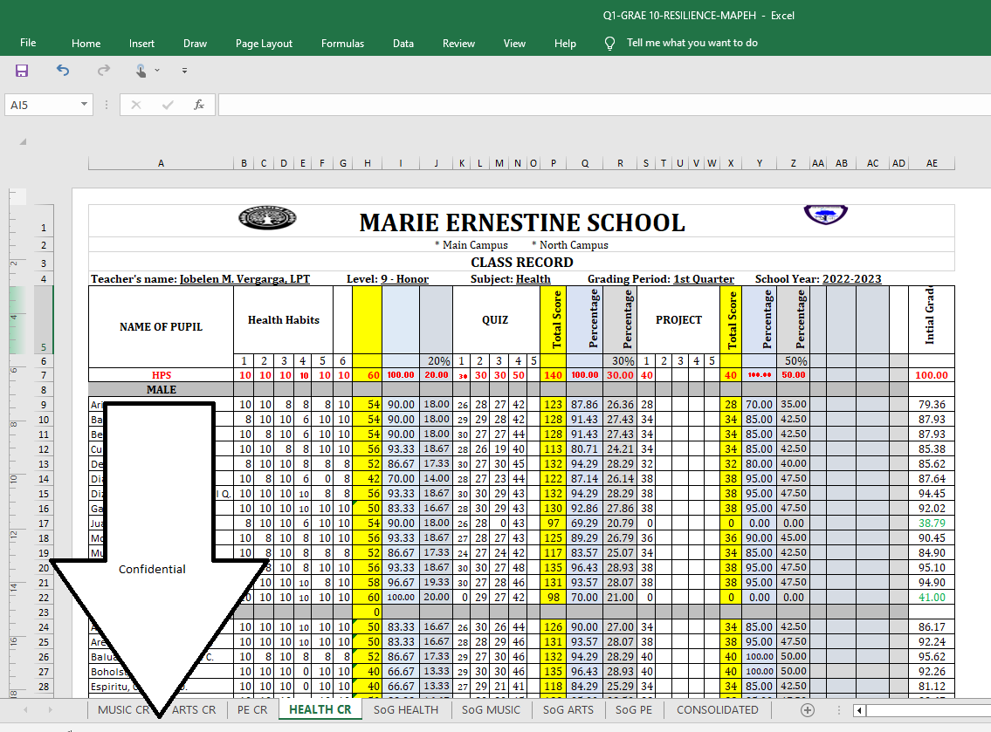The width and height of the screenshot is (991, 732).
Task: Select column Q header
Action: [x=585, y=163]
